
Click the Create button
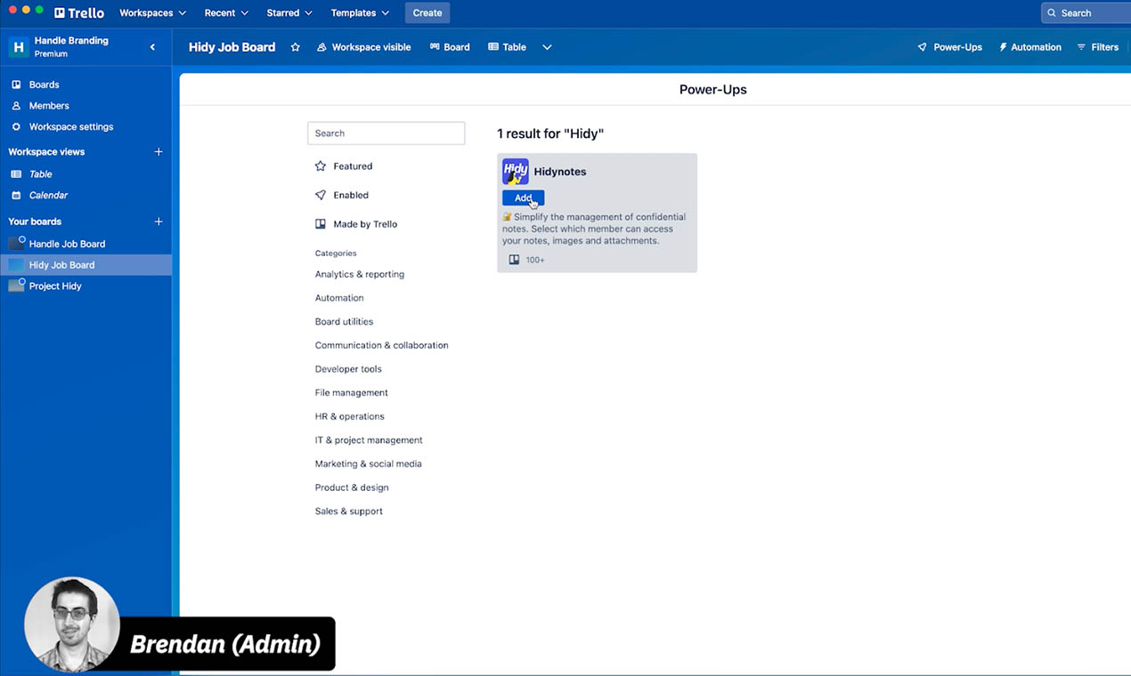427,12
